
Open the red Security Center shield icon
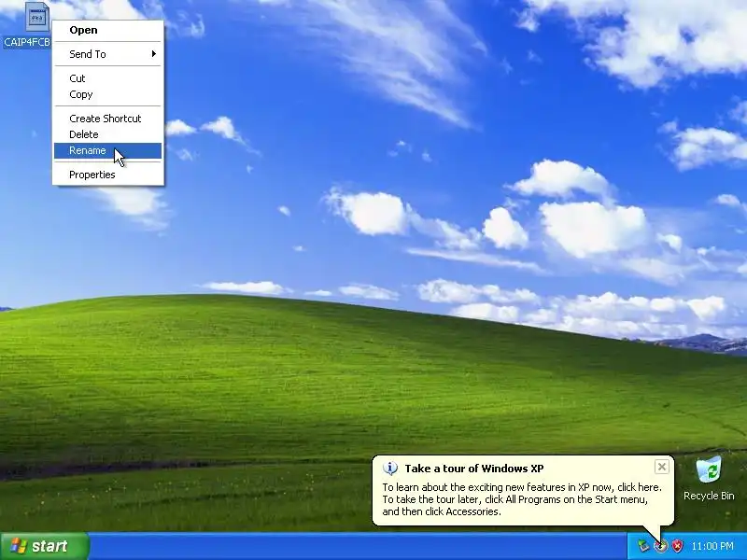677,546
